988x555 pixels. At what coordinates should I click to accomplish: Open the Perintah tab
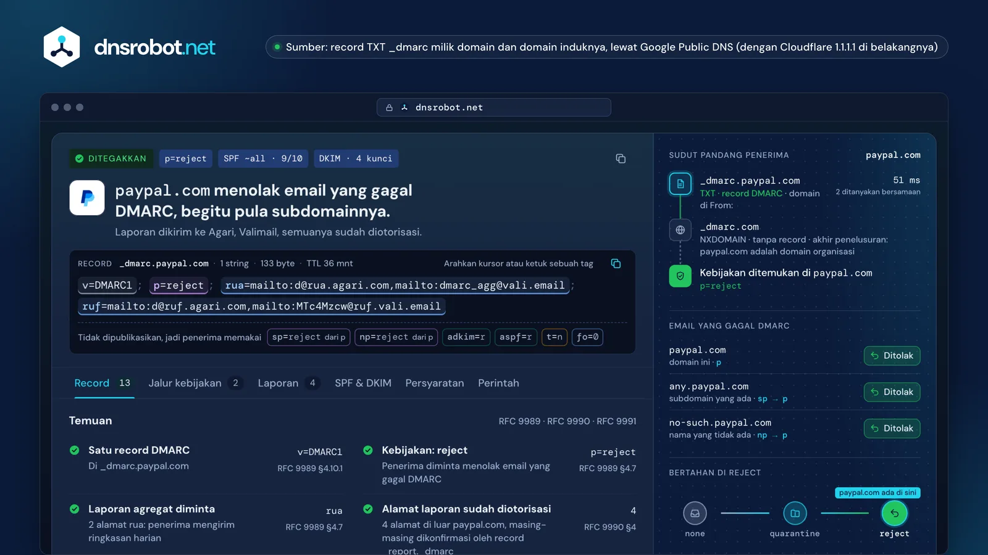[x=498, y=383]
